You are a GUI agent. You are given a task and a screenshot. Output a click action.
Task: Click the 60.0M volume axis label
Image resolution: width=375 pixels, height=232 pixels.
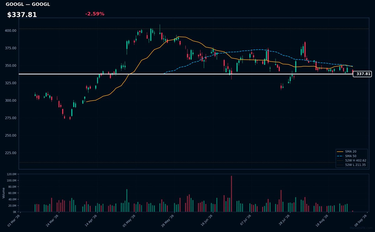pyautogui.click(x=12, y=193)
